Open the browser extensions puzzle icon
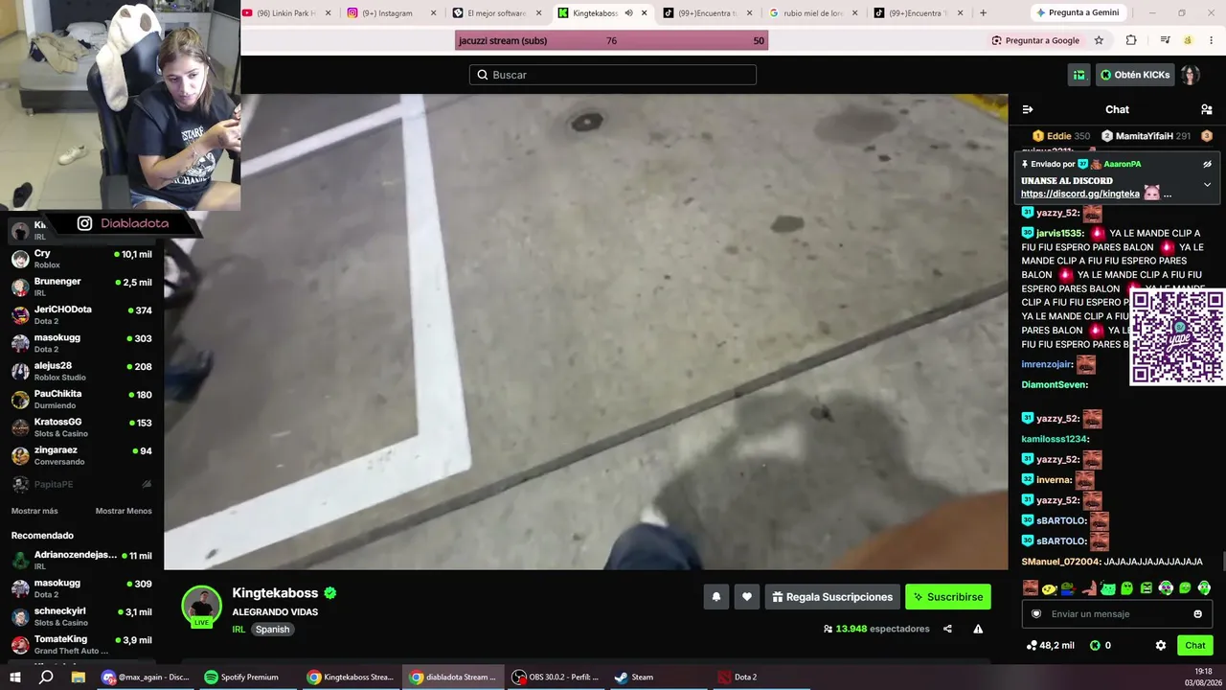This screenshot has width=1226, height=690. tap(1131, 40)
